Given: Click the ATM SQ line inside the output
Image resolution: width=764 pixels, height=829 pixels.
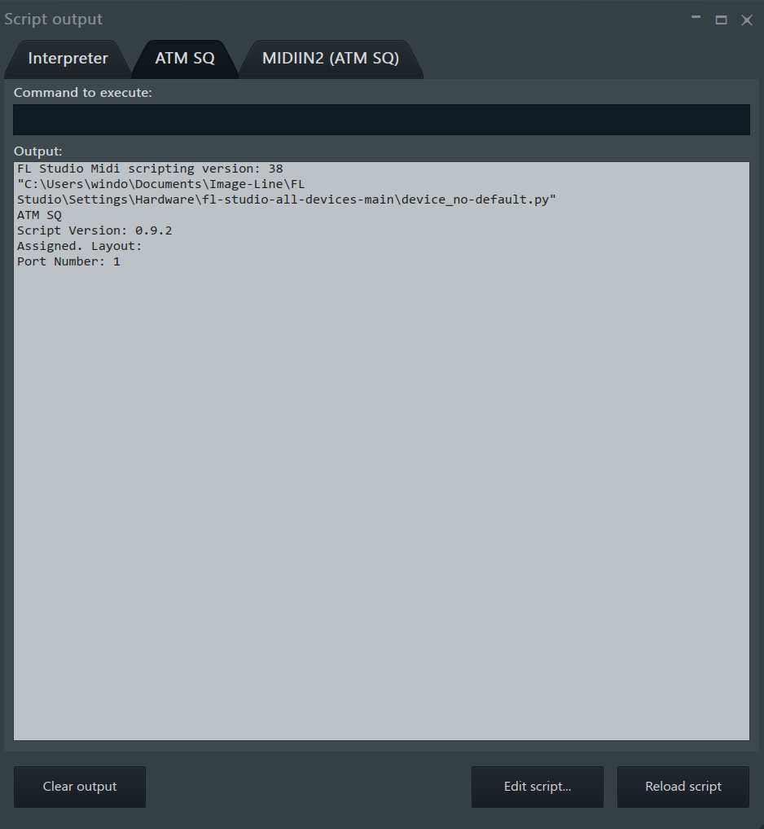Looking at the screenshot, I should click(39, 215).
